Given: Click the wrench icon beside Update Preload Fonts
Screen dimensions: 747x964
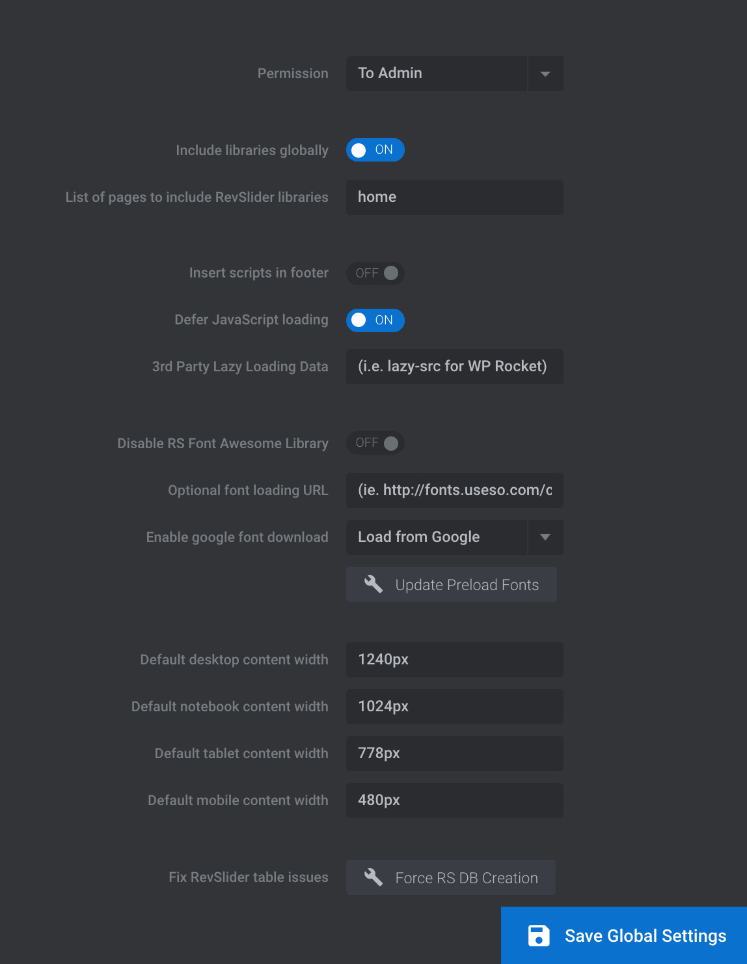Looking at the screenshot, I should pos(373,584).
